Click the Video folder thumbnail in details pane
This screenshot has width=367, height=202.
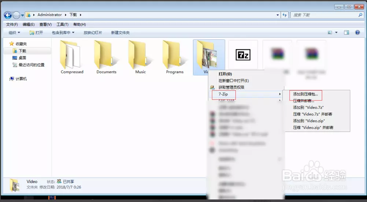14,185
